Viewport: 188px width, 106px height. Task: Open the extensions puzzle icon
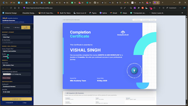[x=155, y=8]
